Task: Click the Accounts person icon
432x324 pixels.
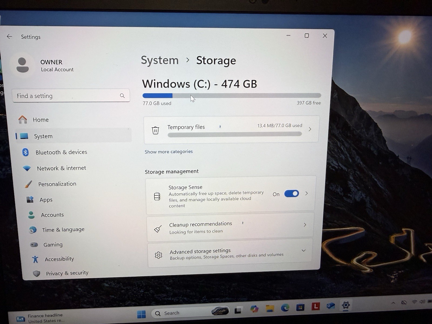Action: point(31,215)
